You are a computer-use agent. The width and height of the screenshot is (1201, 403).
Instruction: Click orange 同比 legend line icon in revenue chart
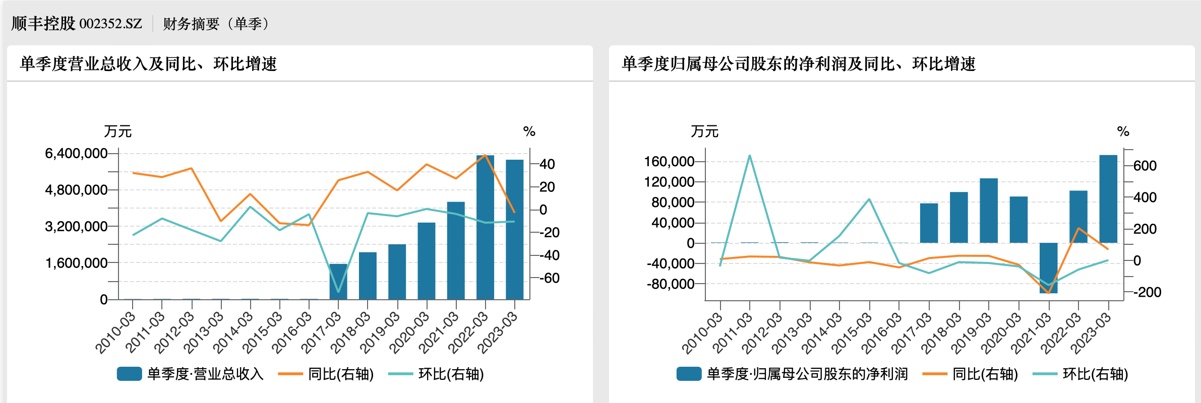coord(290,374)
